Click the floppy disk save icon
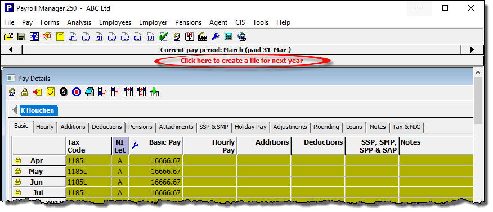Screen dimensions: 493x212 pyautogui.click(x=21, y=36)
